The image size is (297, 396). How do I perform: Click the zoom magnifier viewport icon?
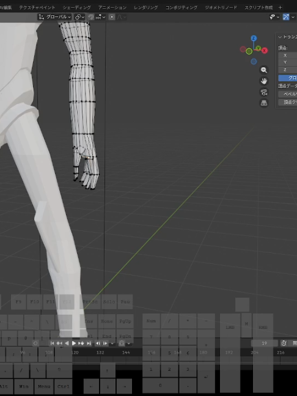264,70
